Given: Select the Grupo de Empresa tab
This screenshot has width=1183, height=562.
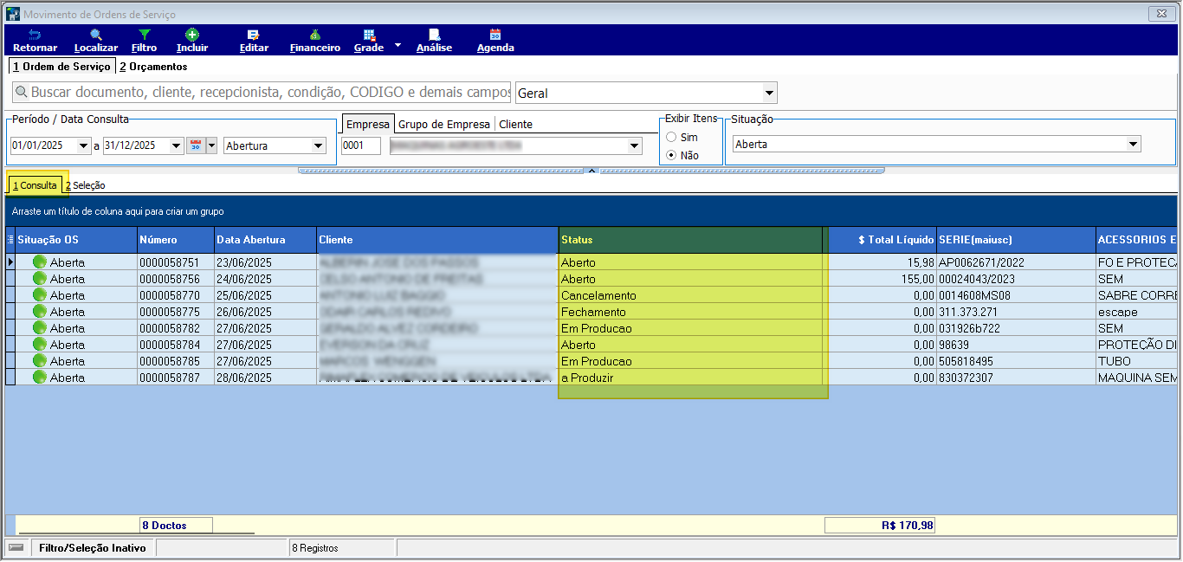Looking at the screenshot, I should [x=444, y=124].
